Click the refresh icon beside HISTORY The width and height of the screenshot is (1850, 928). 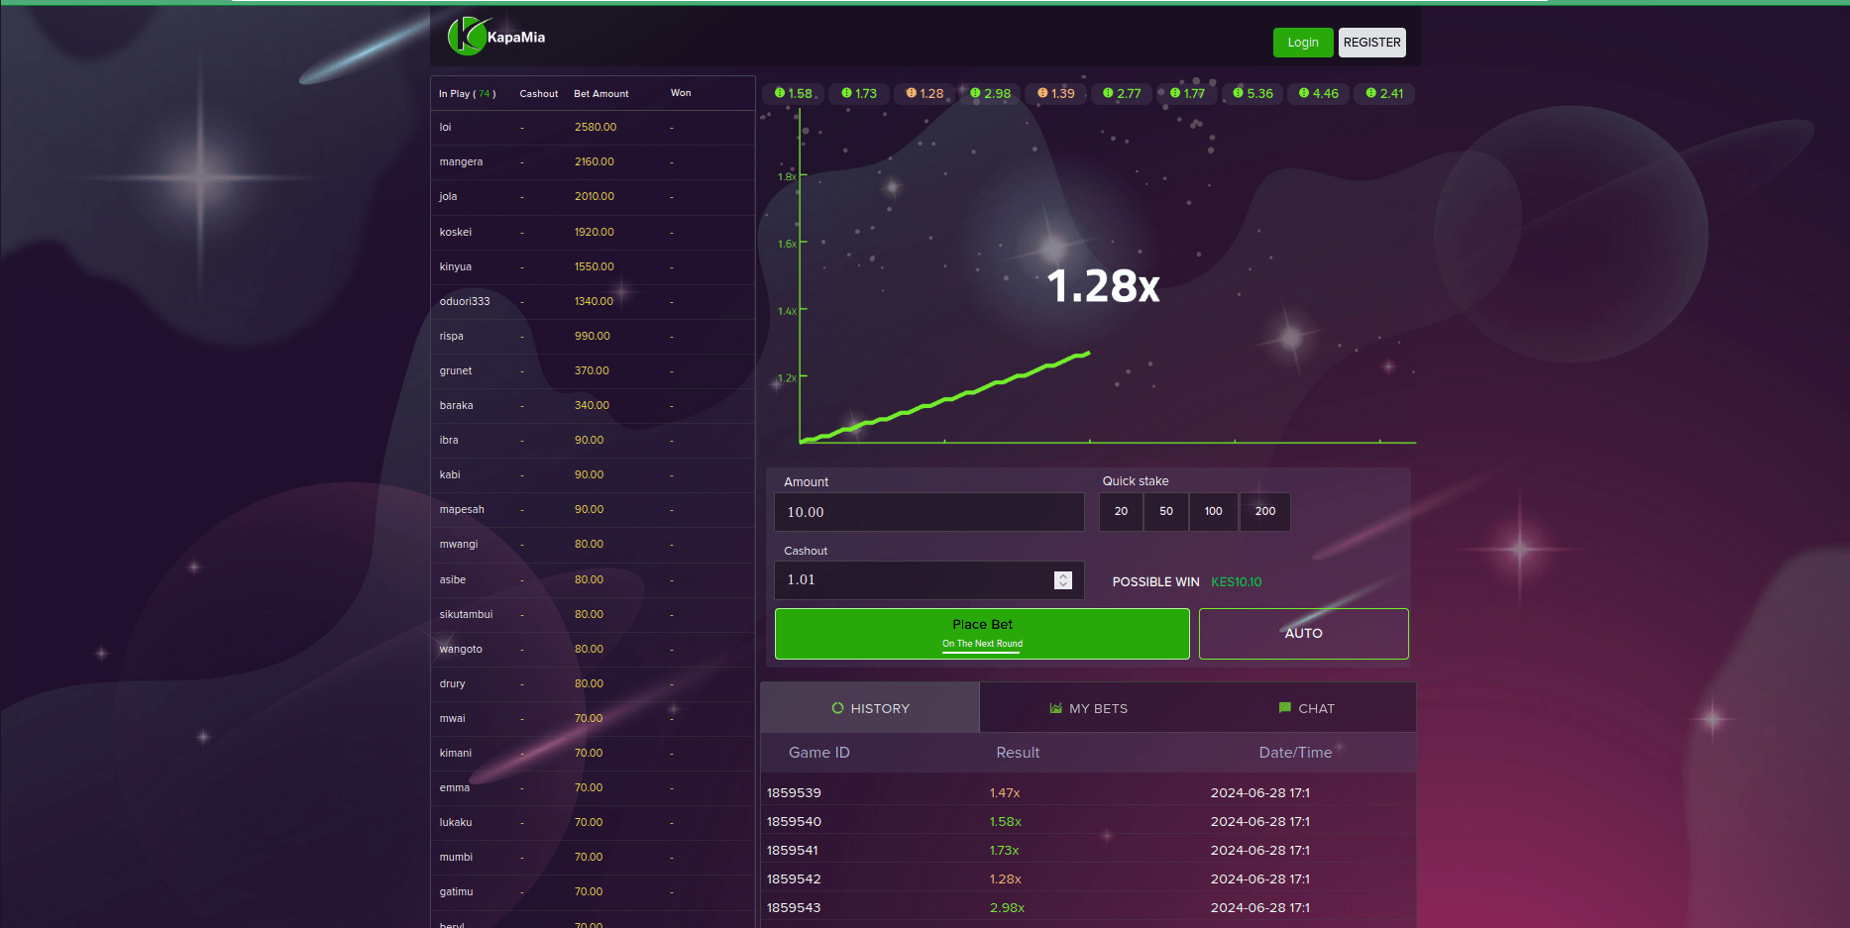(x=837, y=708)
